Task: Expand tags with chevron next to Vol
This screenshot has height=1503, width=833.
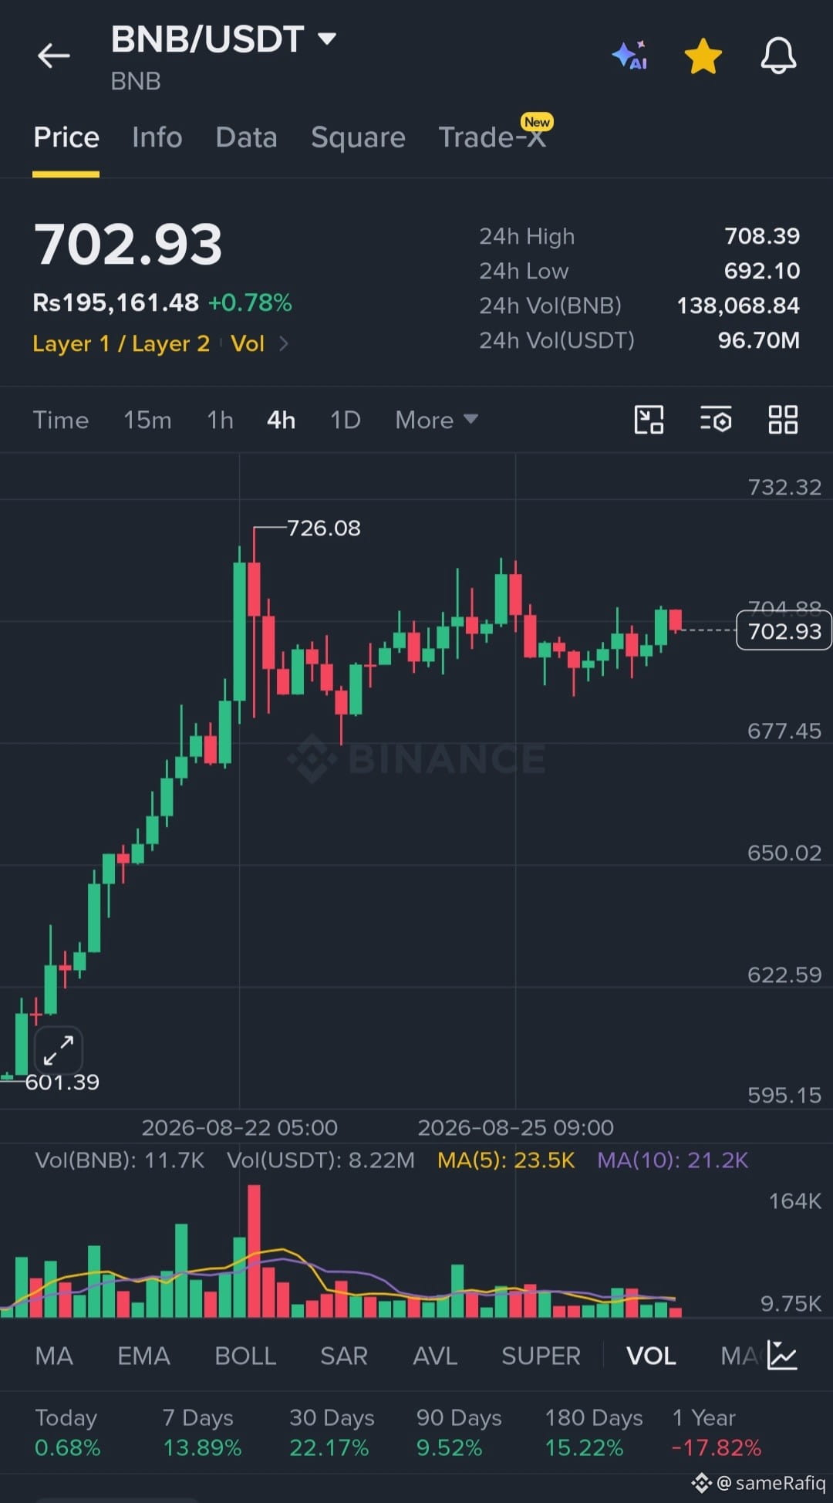Action: pyautogui.click(x=284, y=343)
